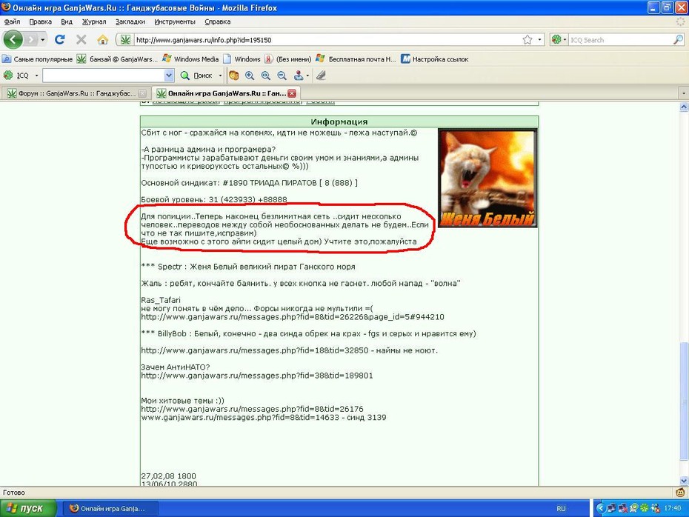The width and height of the screenshot is (689, 517).
Task: Open the Windows Media bookmark
Action: pos(190,59)
